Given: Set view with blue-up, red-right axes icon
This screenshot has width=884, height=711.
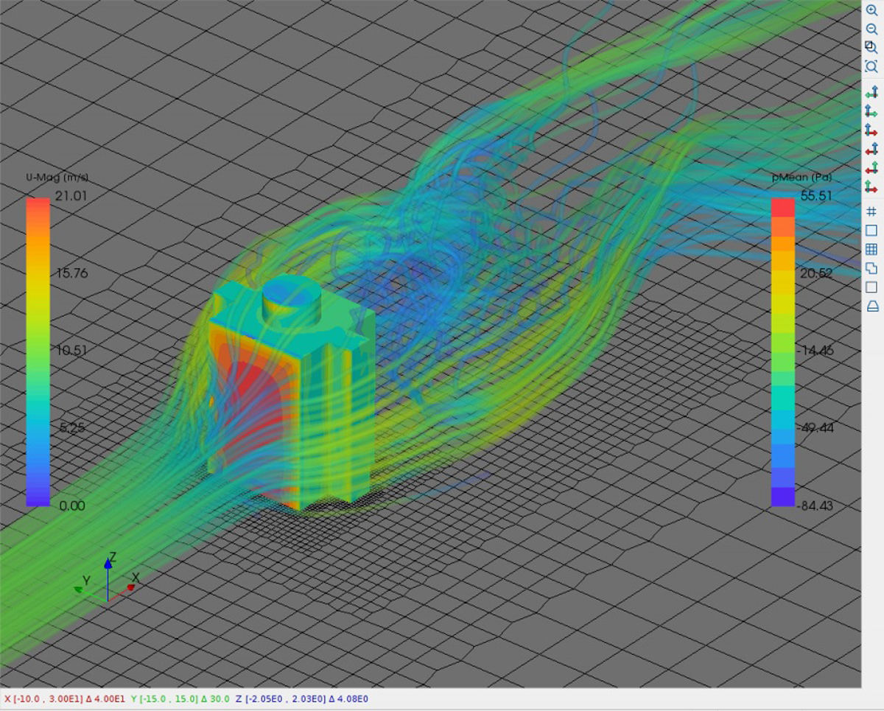Looking at the screenshot, I should point(871,130).
